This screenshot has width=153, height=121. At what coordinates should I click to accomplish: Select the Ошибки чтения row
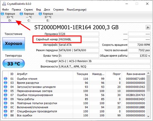coord(75,79)
